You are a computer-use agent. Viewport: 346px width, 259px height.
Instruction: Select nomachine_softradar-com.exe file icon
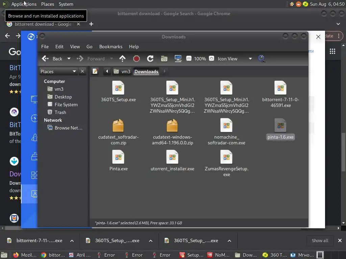point(226,125)
